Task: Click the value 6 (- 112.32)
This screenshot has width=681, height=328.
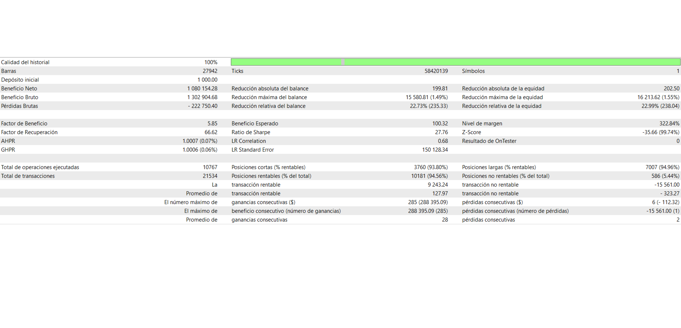Action: (666, 202)
